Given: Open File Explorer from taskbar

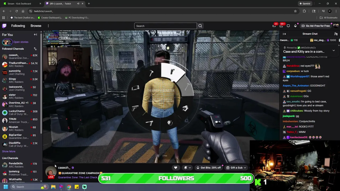Looking at the screenshot, I should point(53,187).
